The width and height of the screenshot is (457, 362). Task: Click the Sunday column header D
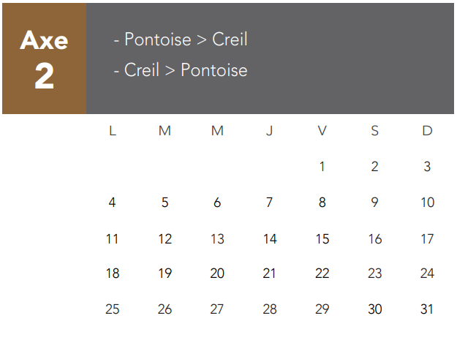click(x=427, y=131)
